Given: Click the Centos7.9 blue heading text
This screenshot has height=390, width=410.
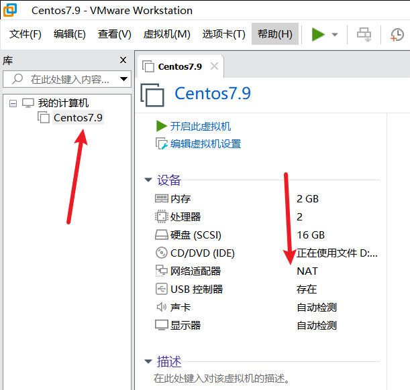Looking at the screenshot, I should pos(213,93).
